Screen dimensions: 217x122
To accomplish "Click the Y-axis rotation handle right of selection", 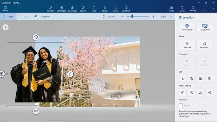I will tap(70, 74).
